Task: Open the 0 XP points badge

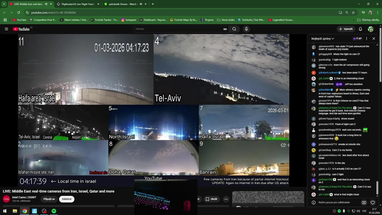Action: (x=357, y=39)
